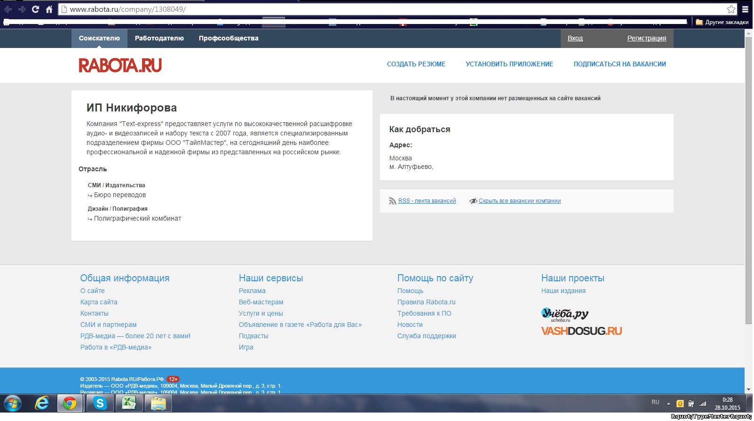
Task: Click the browser forward arrow
Action: (22, 9)
